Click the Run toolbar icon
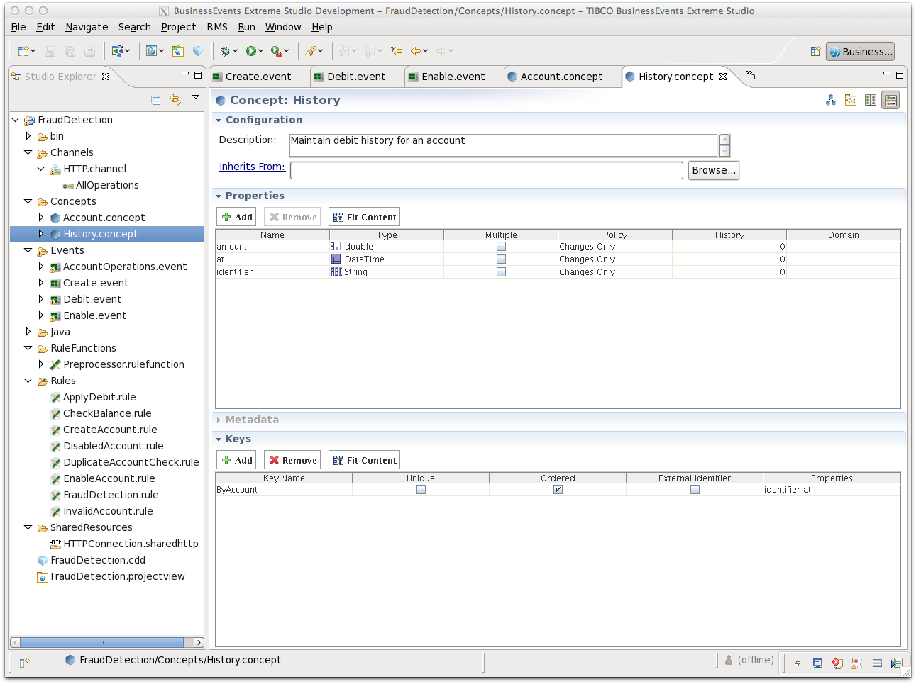This screenshot has width=916, height=684. pos(251,51)
